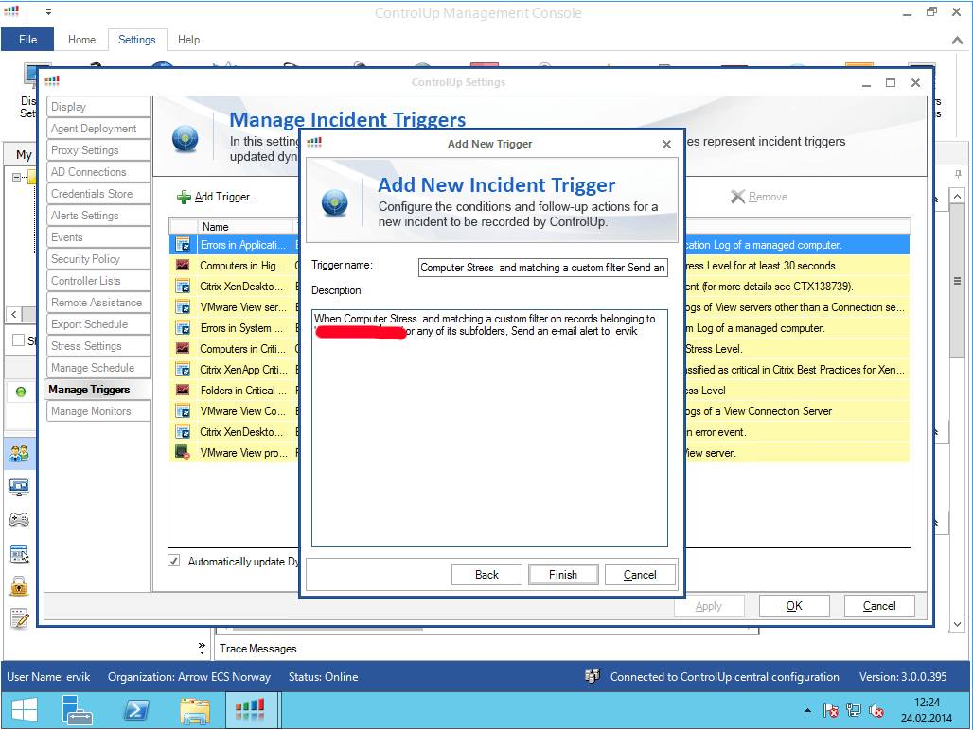Select Stress Settings category
The image size is (973, 730).
tap(98, 345)
